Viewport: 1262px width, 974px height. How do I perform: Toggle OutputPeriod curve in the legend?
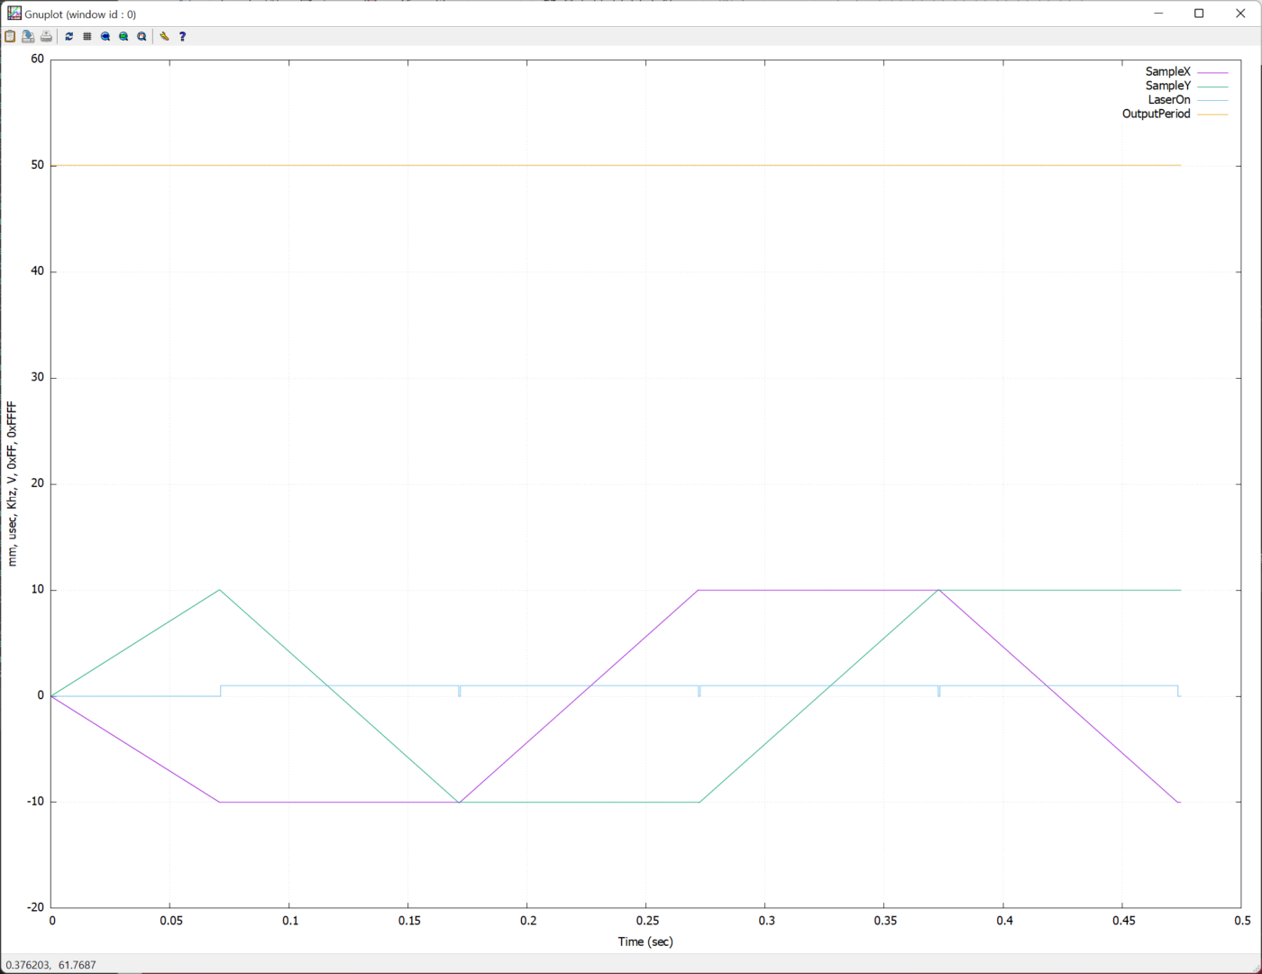click(x=1156, y=114)
